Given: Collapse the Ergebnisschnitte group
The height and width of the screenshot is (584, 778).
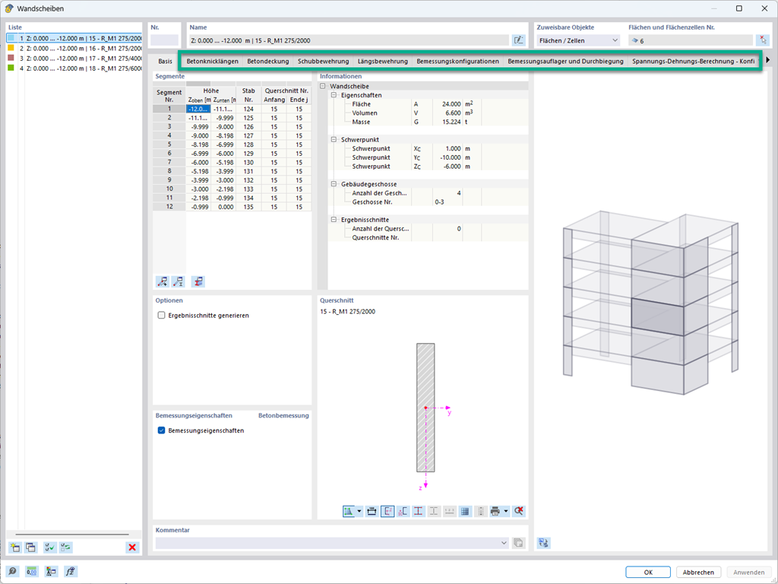Looking at the screenshot, I should (x=334, y=220).
